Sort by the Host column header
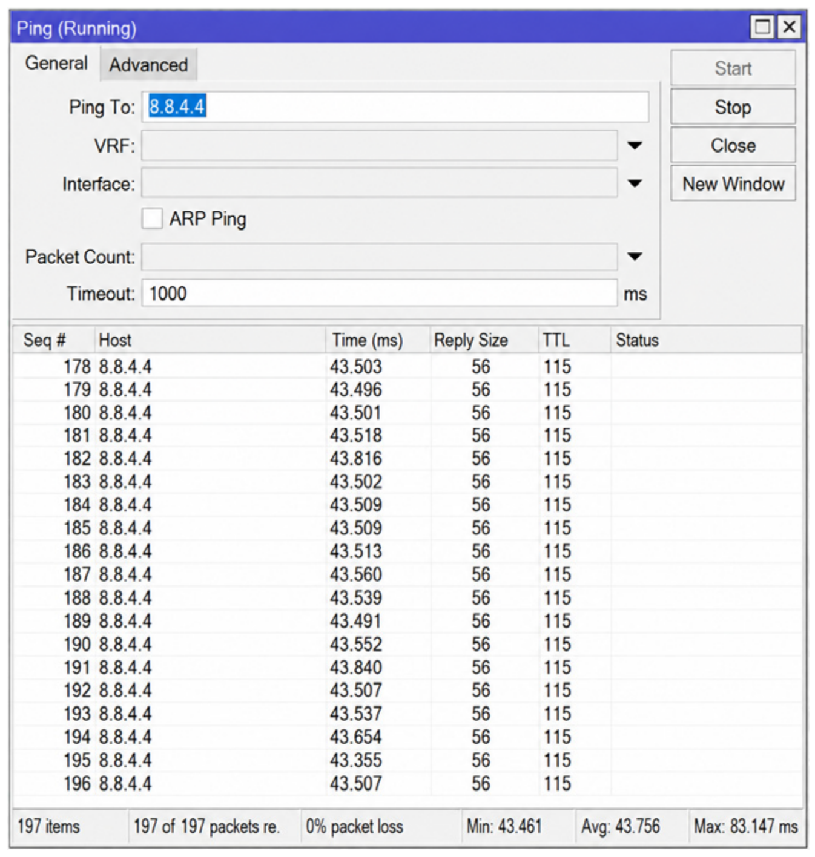 pos(210,340)
